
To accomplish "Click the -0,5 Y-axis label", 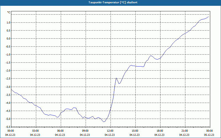I will point(8,47).
